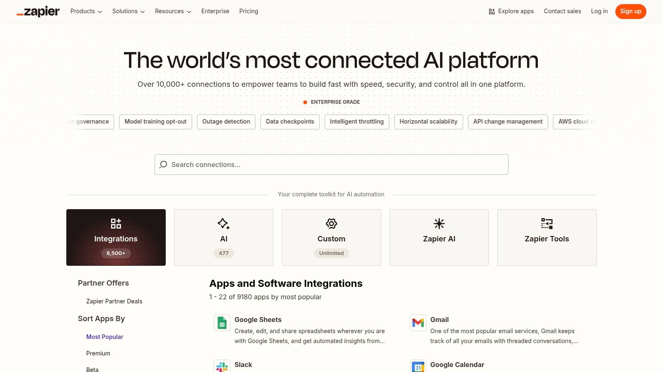Click the Google Sheets app icon
This screenshot has width=663, height=372.
tap(222, 323)
